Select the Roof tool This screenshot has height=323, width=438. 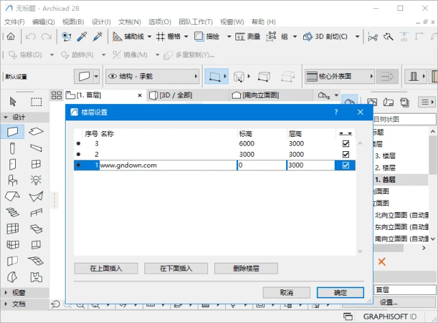click(x=12, y=196)
